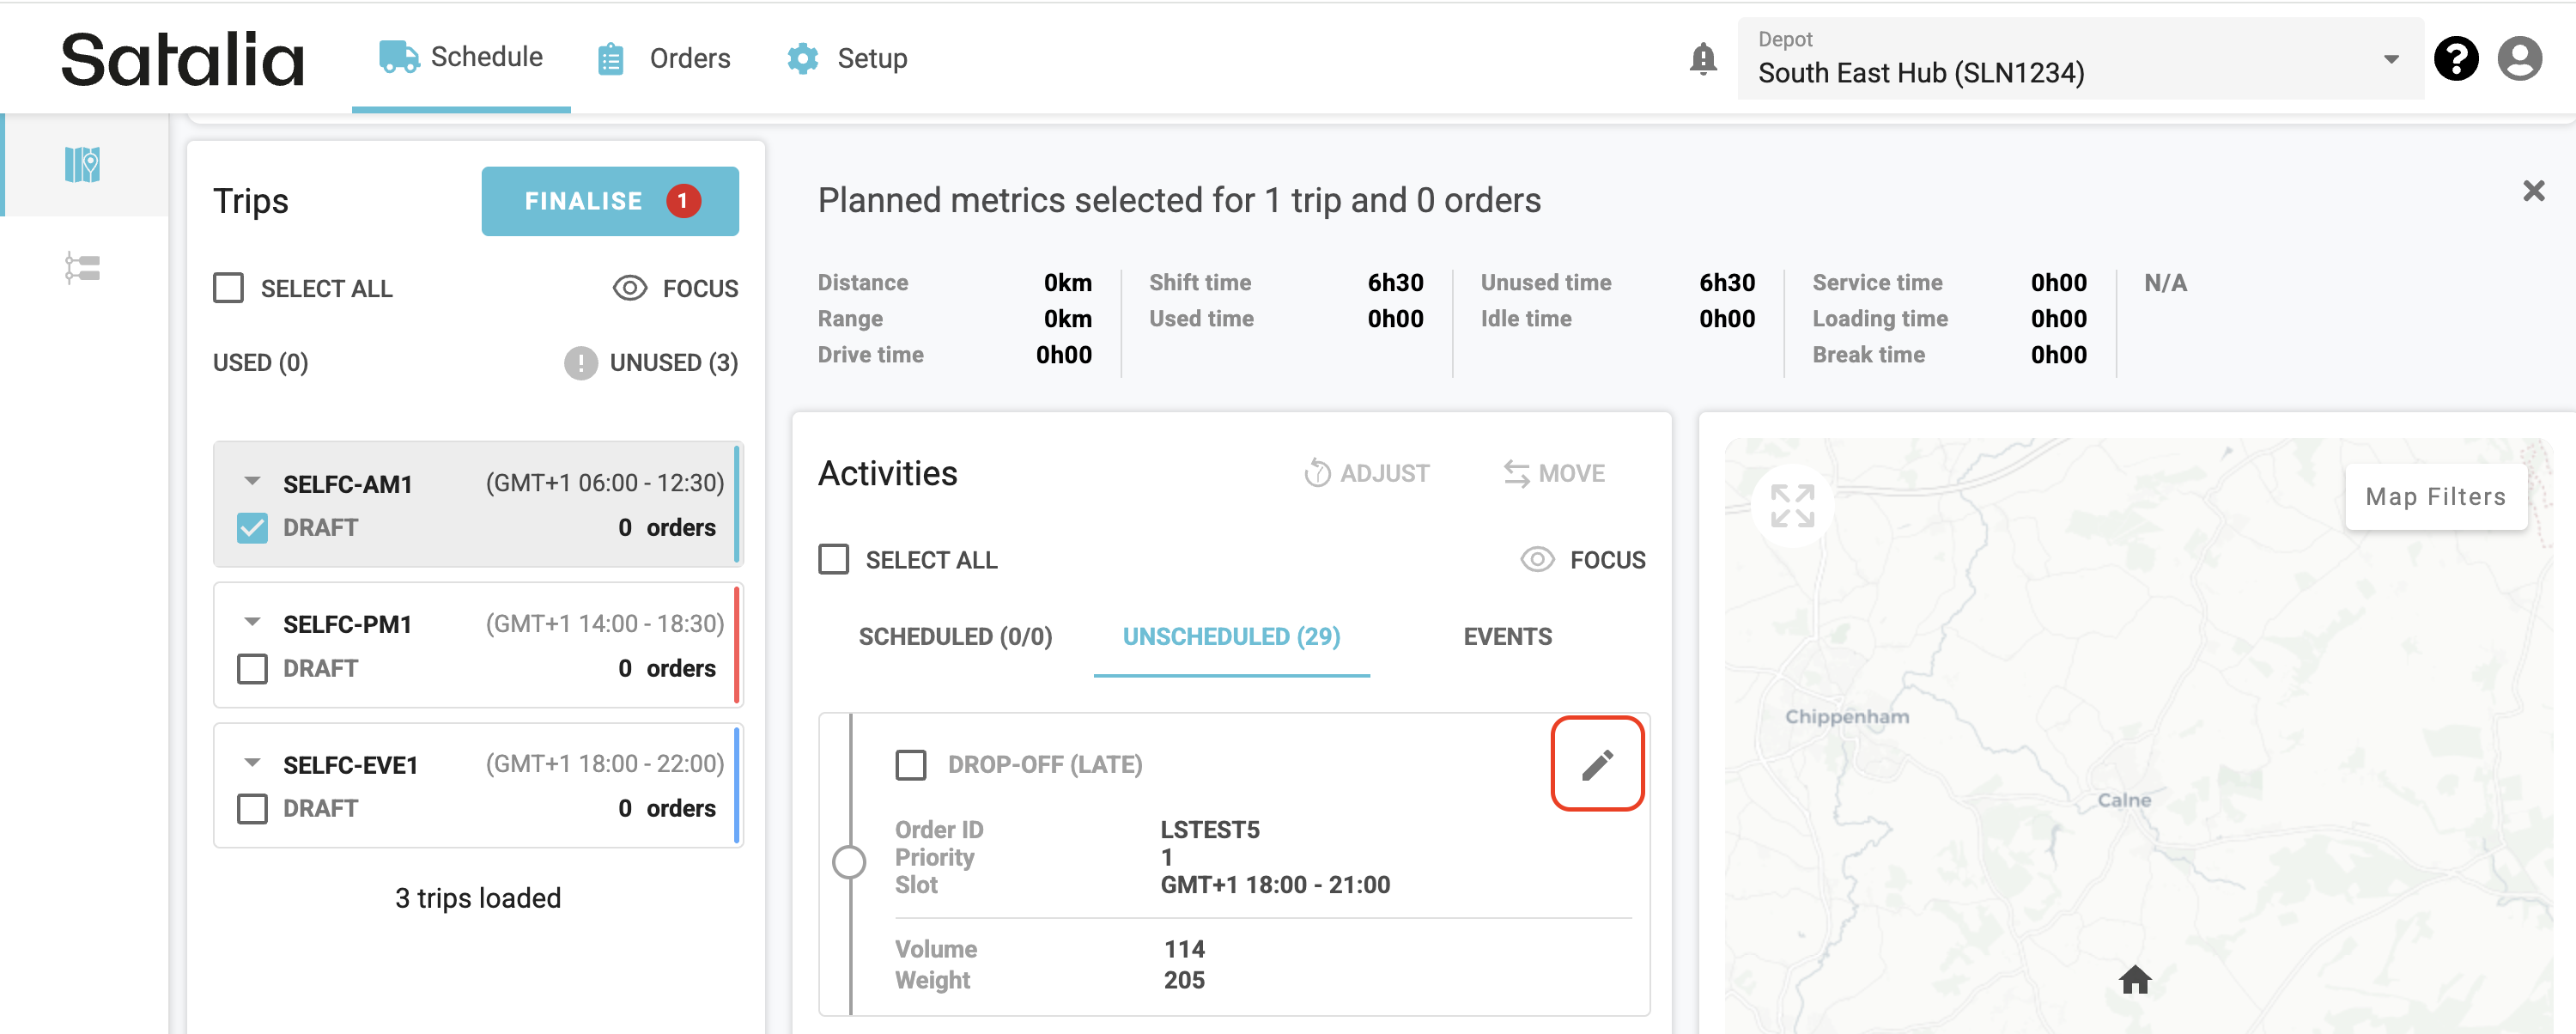The image size is (2576, 1034).
Task: Uncheck the SELFC-AM1 trip checkbox
Action: coord(252,528)
